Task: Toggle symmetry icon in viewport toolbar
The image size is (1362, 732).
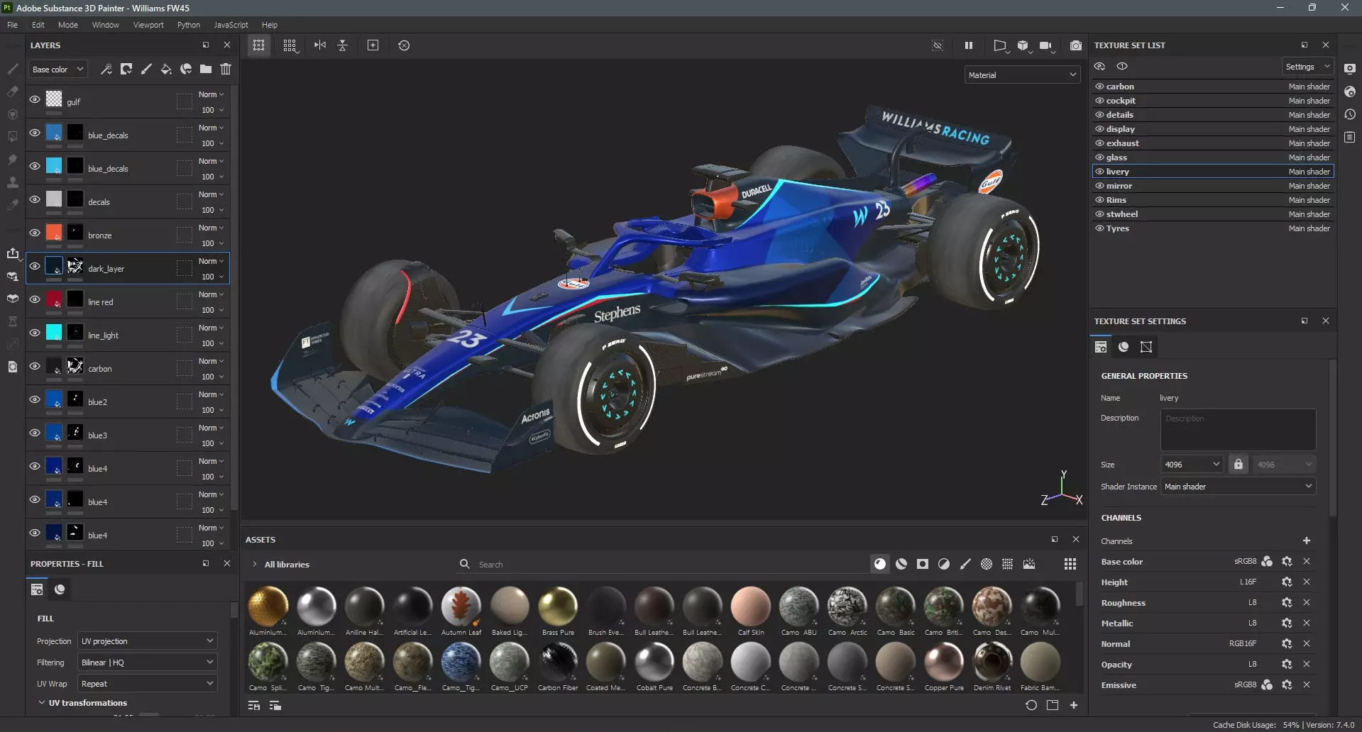Action: [320, 45]
